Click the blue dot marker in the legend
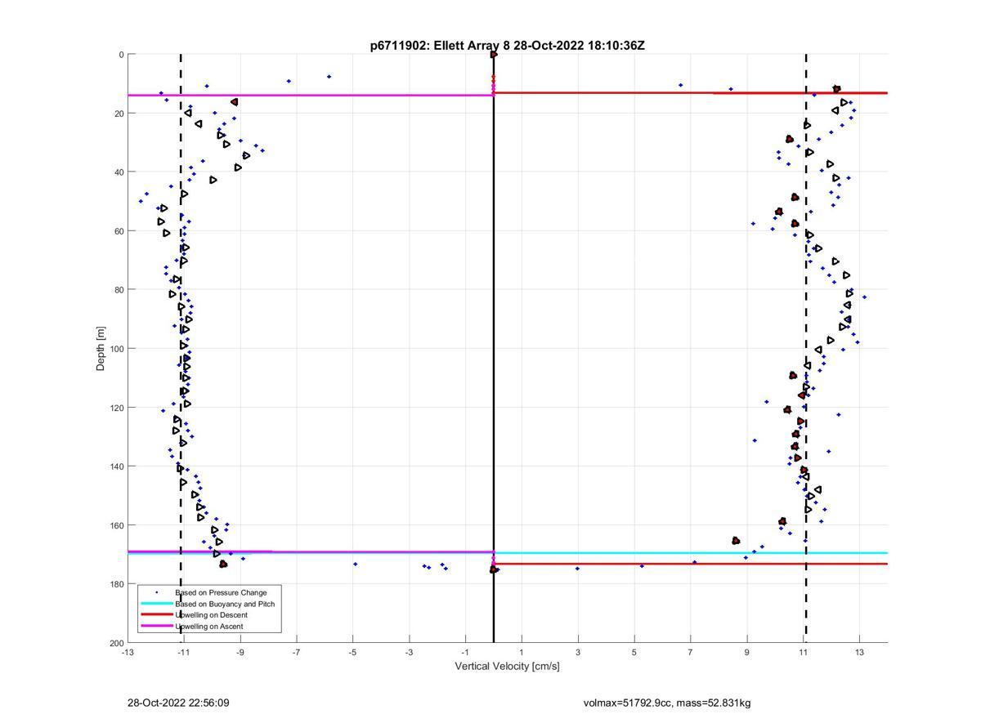 (x=156, y=592)
